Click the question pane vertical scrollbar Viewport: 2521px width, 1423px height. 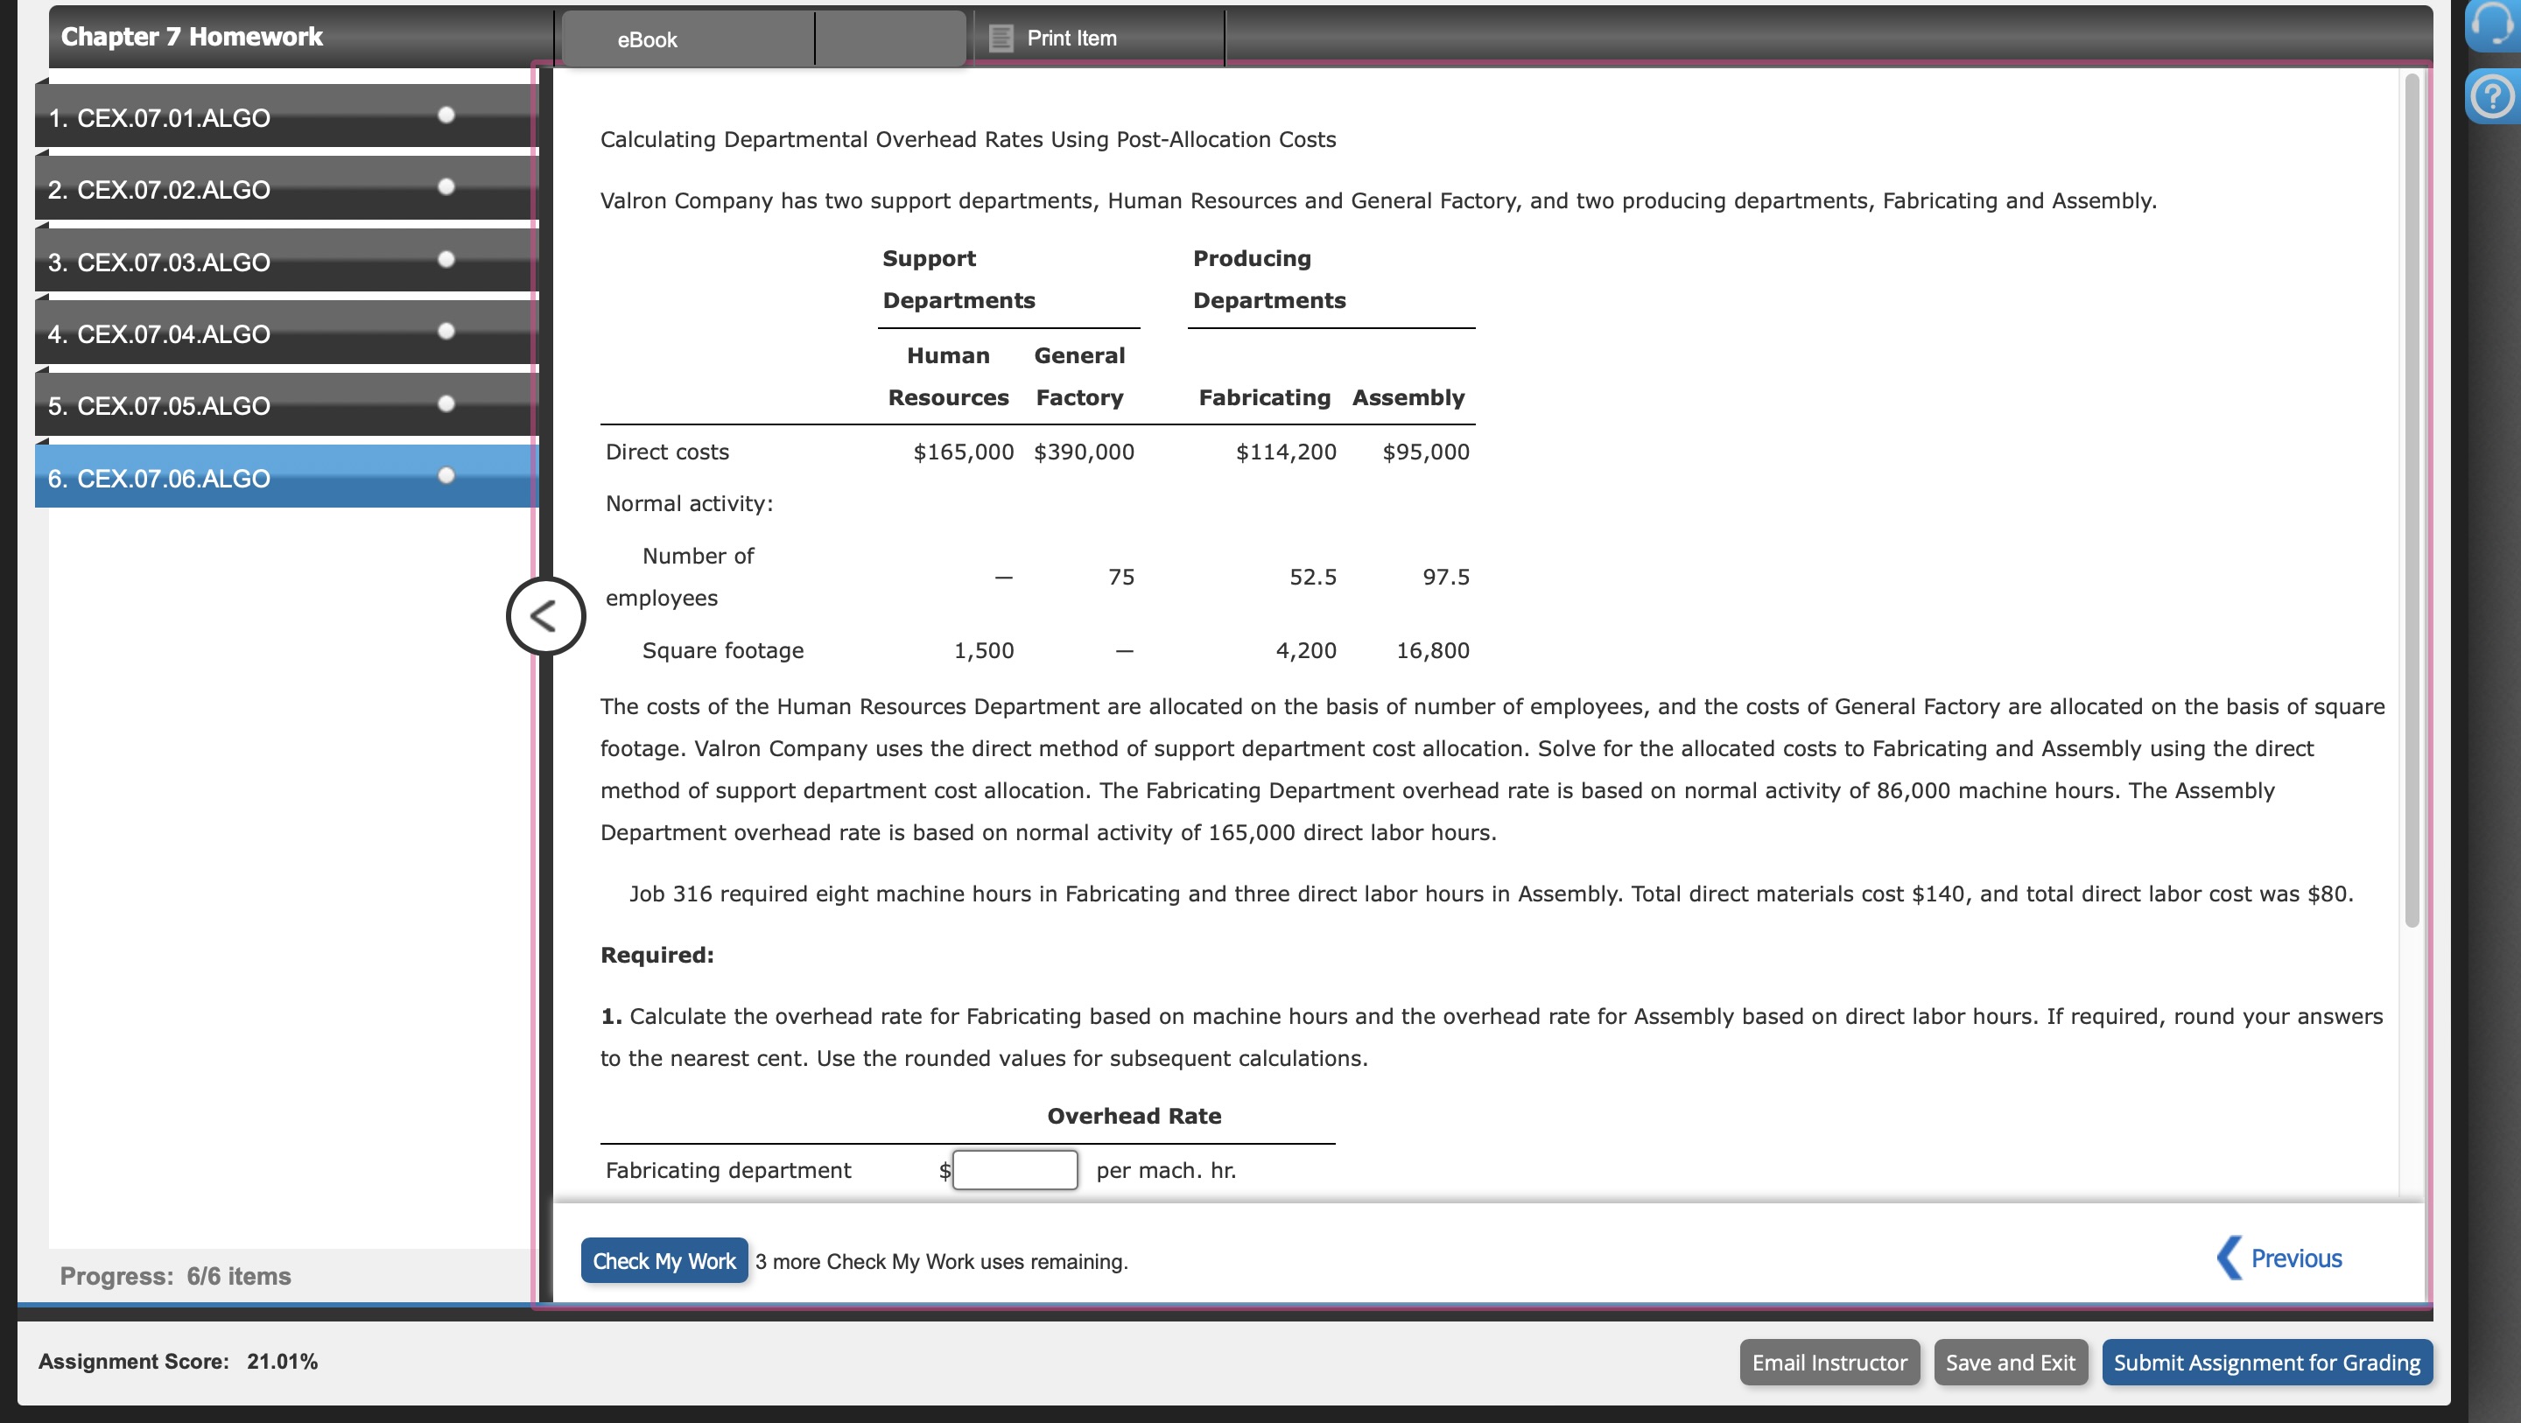2412,499
